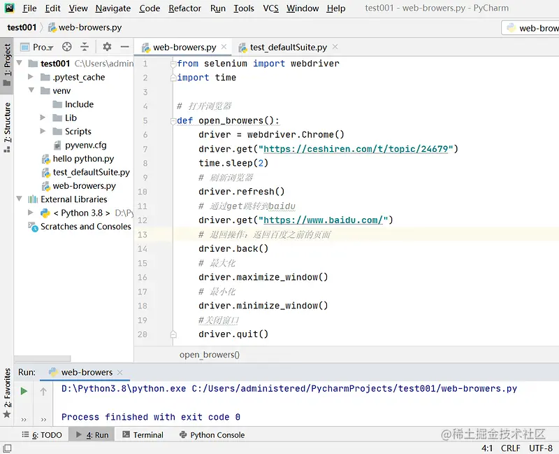The width and height of the screenshot is (559, 454).
Task: Close the web-browers run tab
Action: pyautogui.click(x=120, y=372)
